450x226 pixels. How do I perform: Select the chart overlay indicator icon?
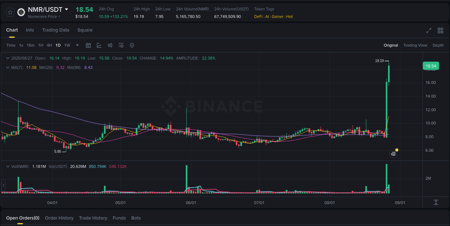pyautogui.click(x=99, y=45)
